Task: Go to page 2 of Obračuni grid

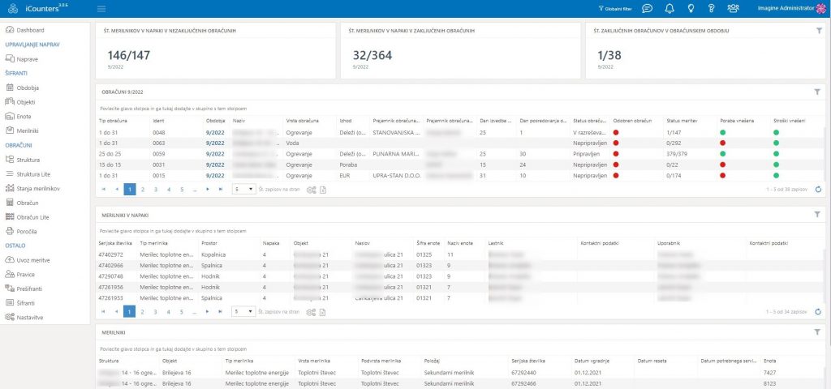Action: point(143,190)
